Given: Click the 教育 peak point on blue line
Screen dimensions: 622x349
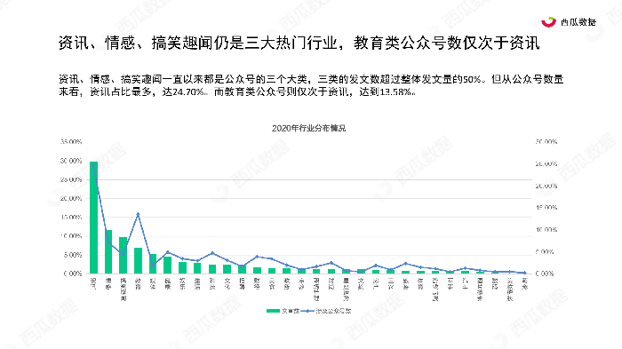Looking at the screenshot, I should point(138,214).
